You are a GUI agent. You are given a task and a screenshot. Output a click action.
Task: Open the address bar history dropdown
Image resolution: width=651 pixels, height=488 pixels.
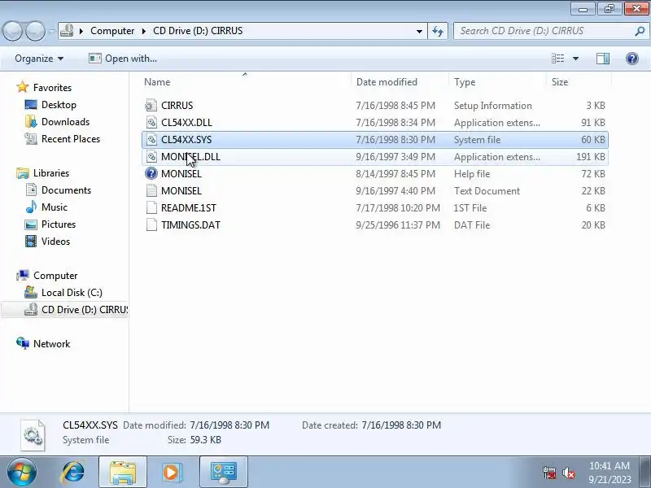point(419,31)
